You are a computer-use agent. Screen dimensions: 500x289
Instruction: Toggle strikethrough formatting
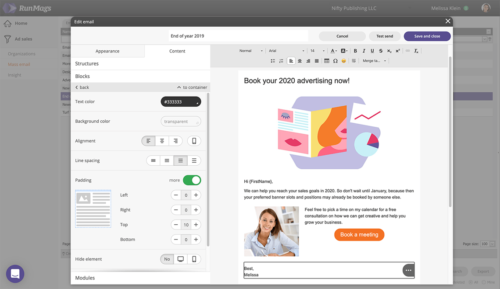coord(381,51)
